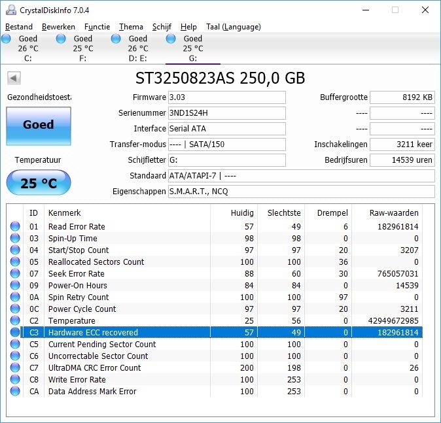441x423 pixels.
Task: Minimize the CrystalDiskInfo window
Action: click(x=366, y=10)
